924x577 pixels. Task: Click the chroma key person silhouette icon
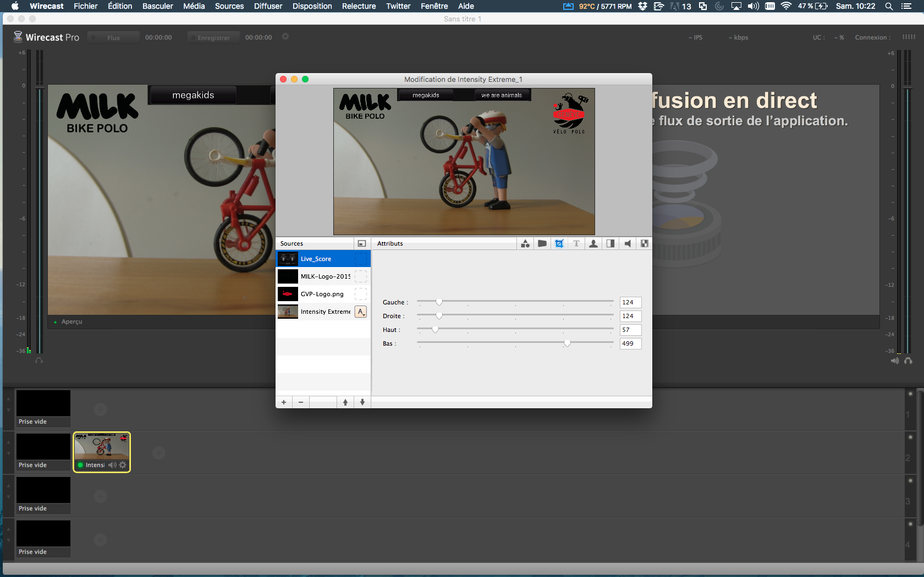coord(593,243)
